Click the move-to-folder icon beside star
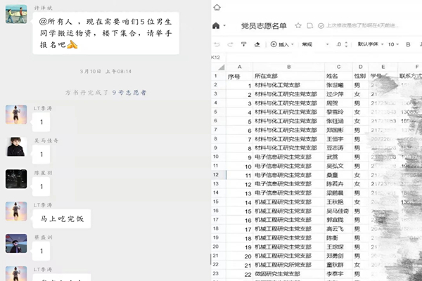The width and height of the screenshot is (422, 281). (309, 25)
